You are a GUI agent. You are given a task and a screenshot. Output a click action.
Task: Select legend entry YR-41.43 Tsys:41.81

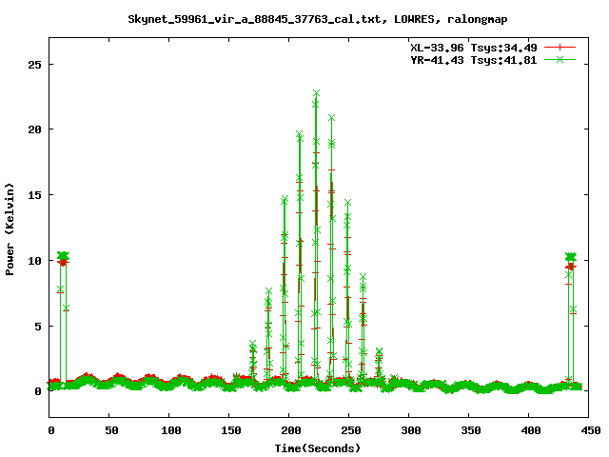pos(474,60)
